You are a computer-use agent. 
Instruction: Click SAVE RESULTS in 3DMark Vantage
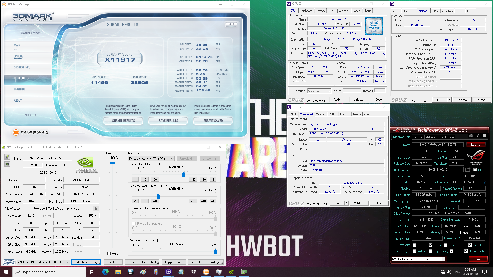pos(168,121)
